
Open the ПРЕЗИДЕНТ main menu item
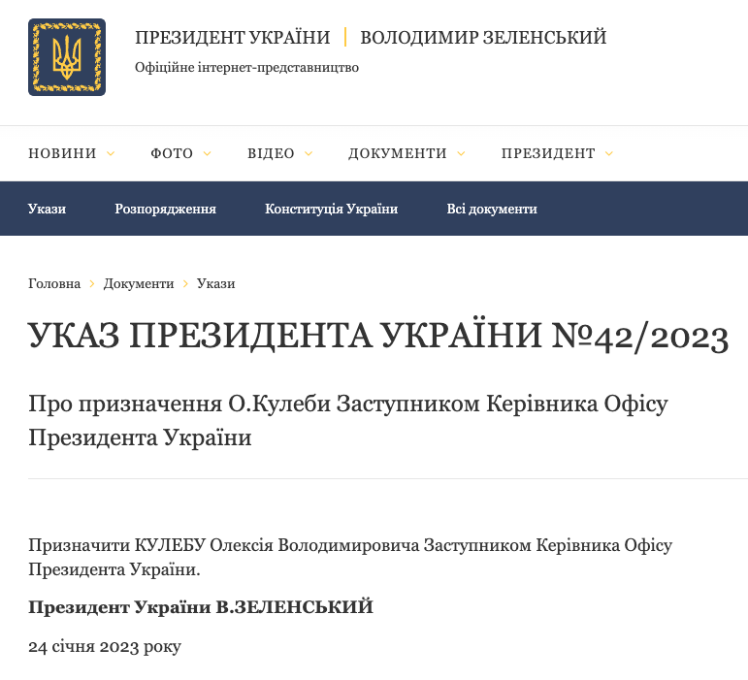coord(548,153)
